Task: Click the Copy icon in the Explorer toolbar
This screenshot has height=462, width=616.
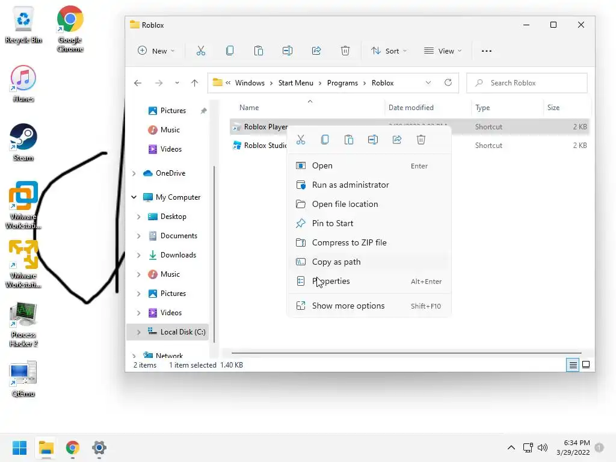Action: tap(230, 51)
